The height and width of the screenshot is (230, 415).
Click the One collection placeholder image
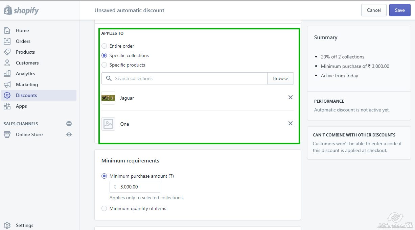click(108, 124)
